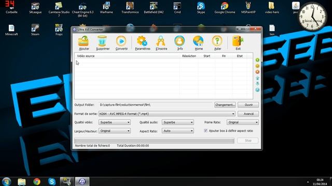332x186 pixels.
Task: Click Start column header
Action: (206, 56)
